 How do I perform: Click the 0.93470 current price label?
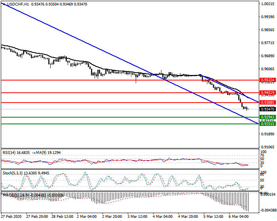268,109
